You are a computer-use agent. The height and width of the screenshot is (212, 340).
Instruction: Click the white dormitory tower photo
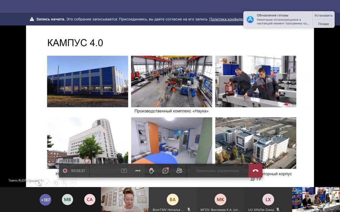(x=88, y=143)
